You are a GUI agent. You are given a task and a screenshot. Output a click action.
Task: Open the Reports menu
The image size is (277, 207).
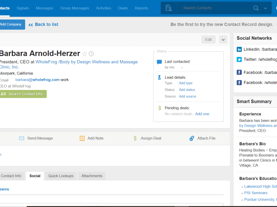click(x=141, y=8)
